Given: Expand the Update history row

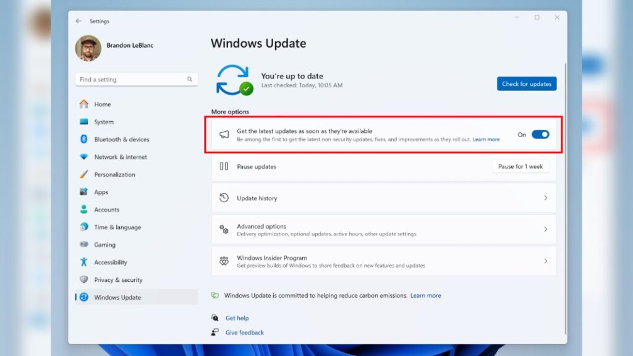Looking at the screenshot, I should [383, 198].
